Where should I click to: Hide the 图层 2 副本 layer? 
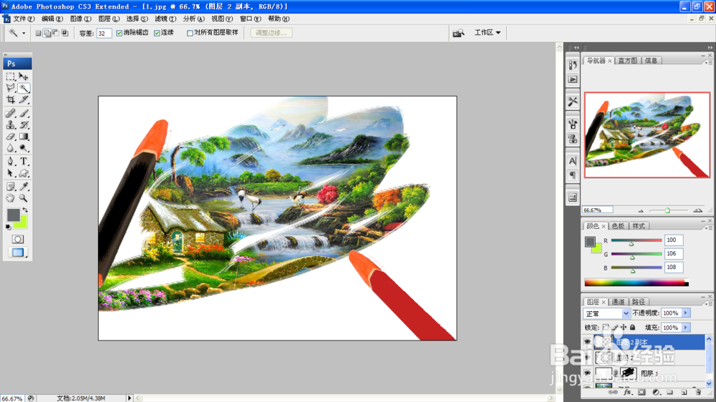pyautogui.click(x=587, y=342)
